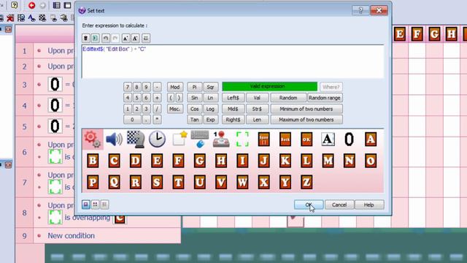Viewport: 467px width, 263px height.
Task: Insert the Cos function
Action: coord(195,109)
